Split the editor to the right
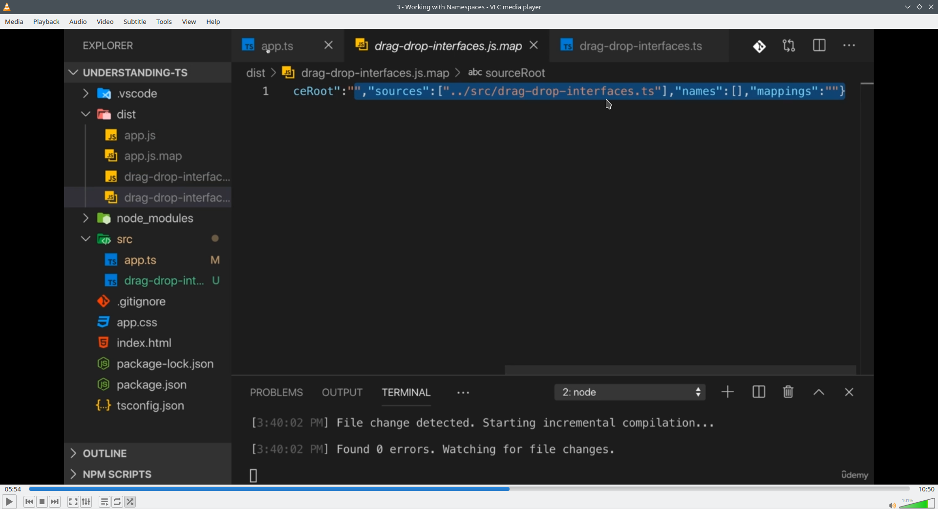This screenshot has height=509, width=938. (x=819, y=46)
